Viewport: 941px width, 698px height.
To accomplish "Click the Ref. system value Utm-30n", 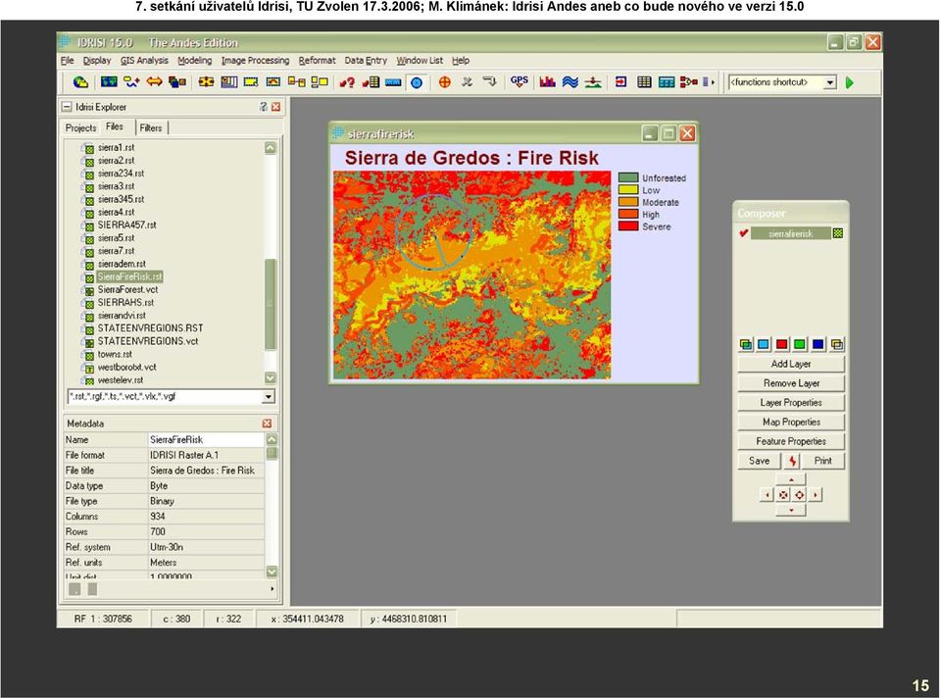I will tap(206, 547).
